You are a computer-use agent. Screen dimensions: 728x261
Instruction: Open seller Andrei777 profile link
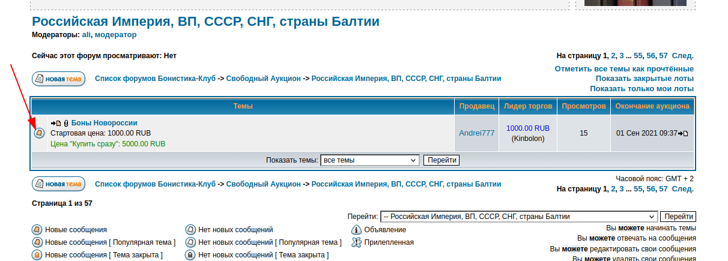click(x=476, y=133)
